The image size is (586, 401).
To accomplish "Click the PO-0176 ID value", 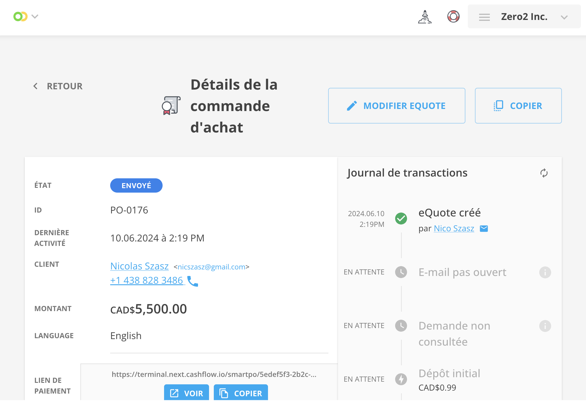I will (x=129, y=210).
